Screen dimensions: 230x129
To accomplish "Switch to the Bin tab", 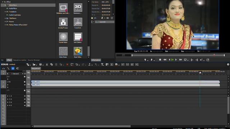I will click(3, 60).
